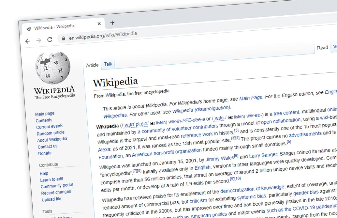Open Main page in the sidebar
Screen dimensions: 337x218
pos(45,114)
